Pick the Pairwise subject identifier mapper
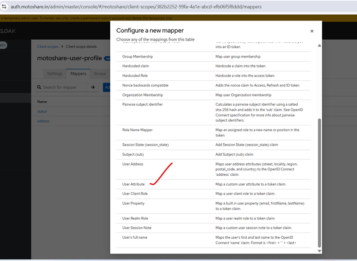 tap(142, 104)
